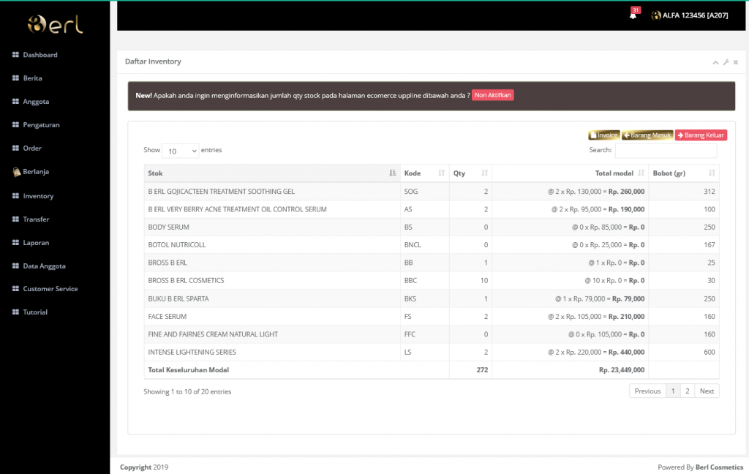Click the Barang Masuk button
Viewport: 749px width, 474px height.
tap(647, 135)
